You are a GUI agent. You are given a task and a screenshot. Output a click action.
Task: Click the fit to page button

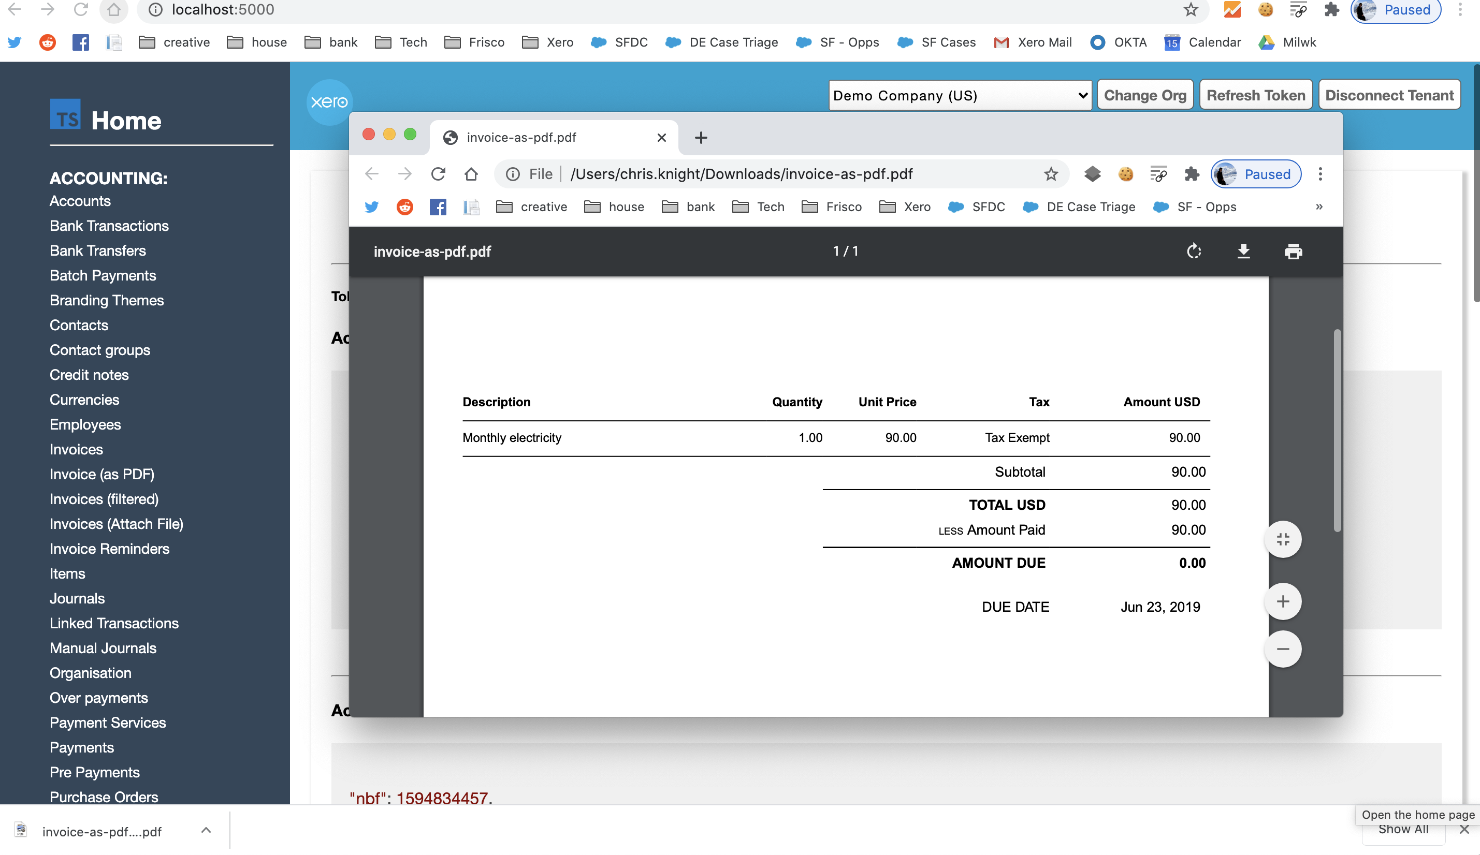click(x=1283, y=539)
